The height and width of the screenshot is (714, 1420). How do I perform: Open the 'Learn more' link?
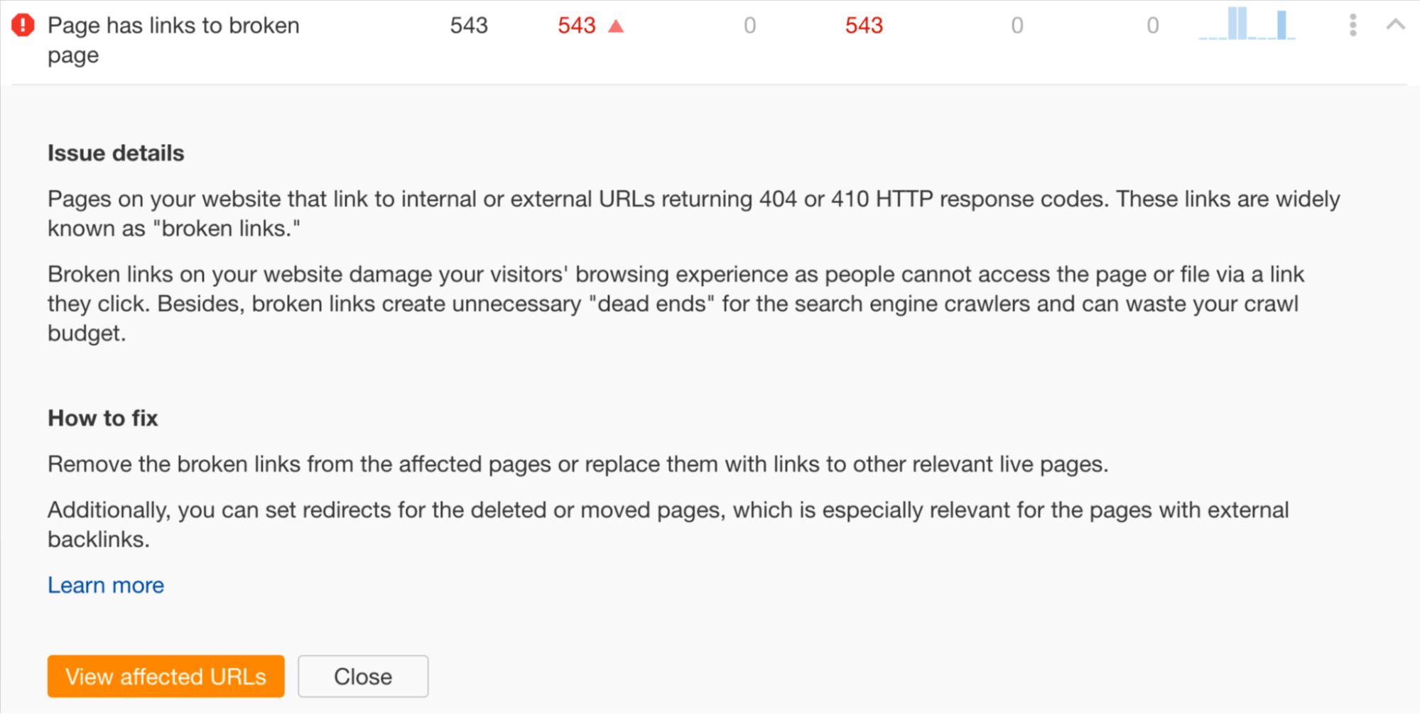tap(105, 585)
